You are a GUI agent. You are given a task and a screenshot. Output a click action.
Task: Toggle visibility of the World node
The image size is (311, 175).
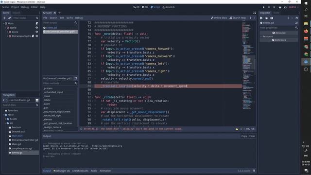(x=37, y=28)
